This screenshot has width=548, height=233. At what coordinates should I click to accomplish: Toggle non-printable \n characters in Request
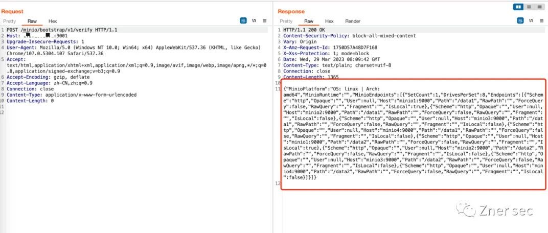pos(254,20)
